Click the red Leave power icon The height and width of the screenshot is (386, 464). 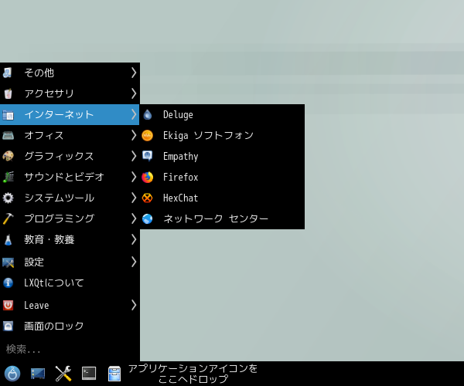[8, 305]
